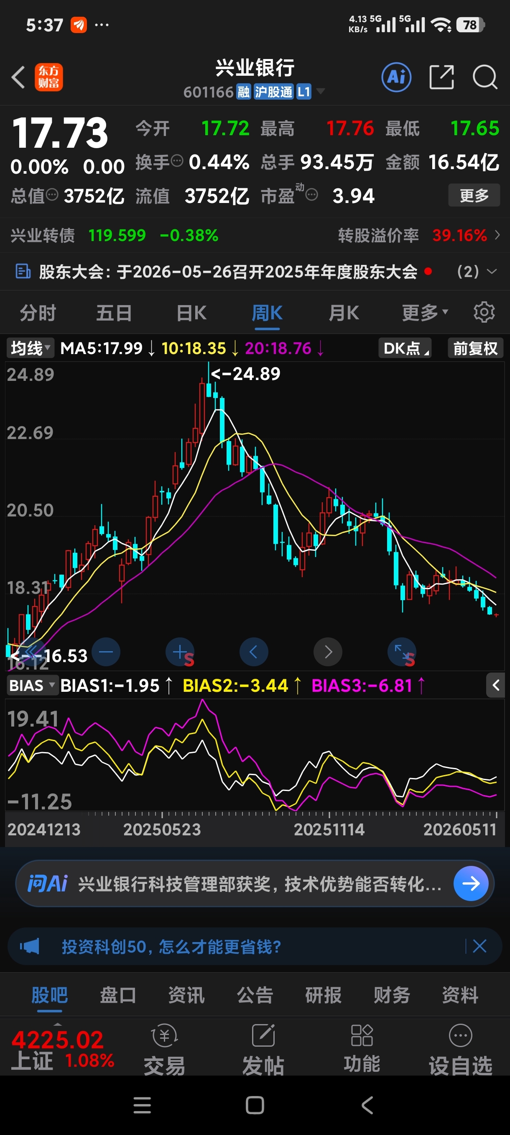This screenshot has width=510, height=1135.
Task: Tap the weekly K-line candlestick chart
Action: tap(255, 516)
